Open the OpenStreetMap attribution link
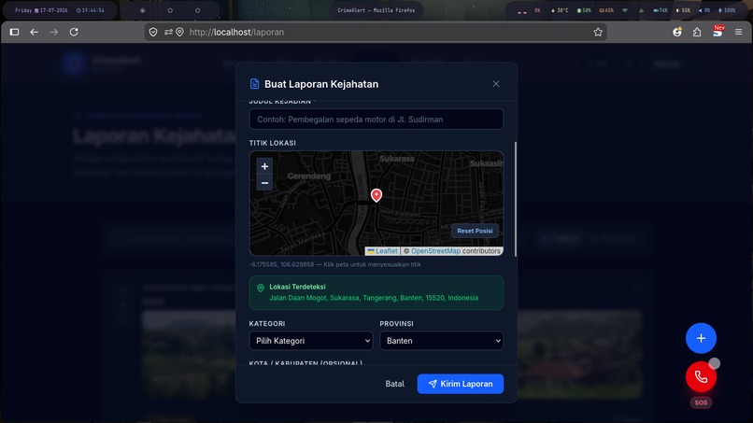This screenshot has width=753, height=423. coord(435,251)
